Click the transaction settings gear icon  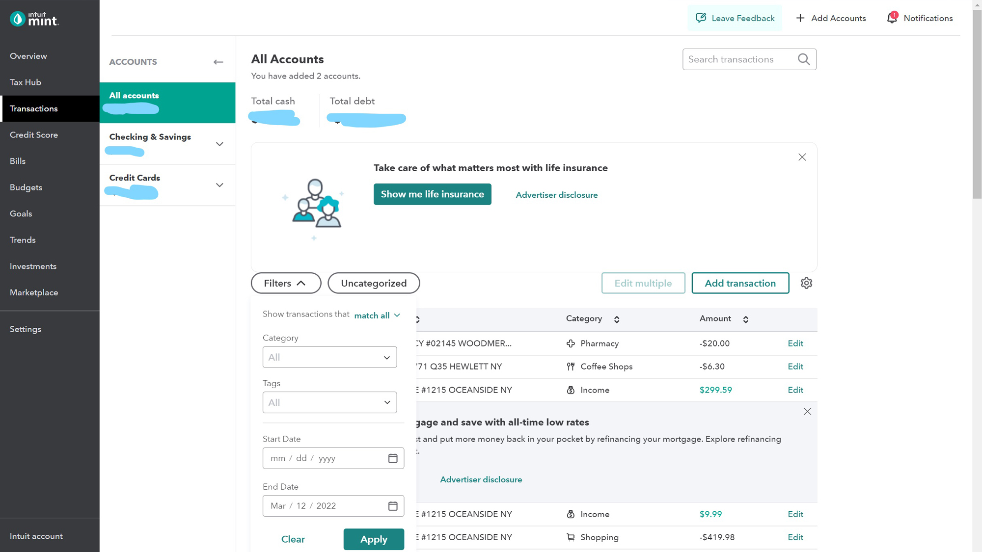pos(806,283)
